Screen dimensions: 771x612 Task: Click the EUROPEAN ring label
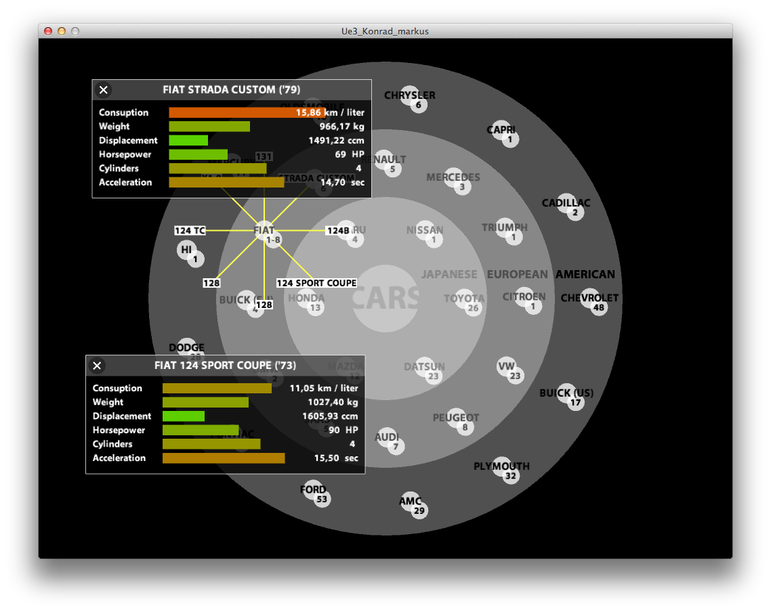(518, 274)
